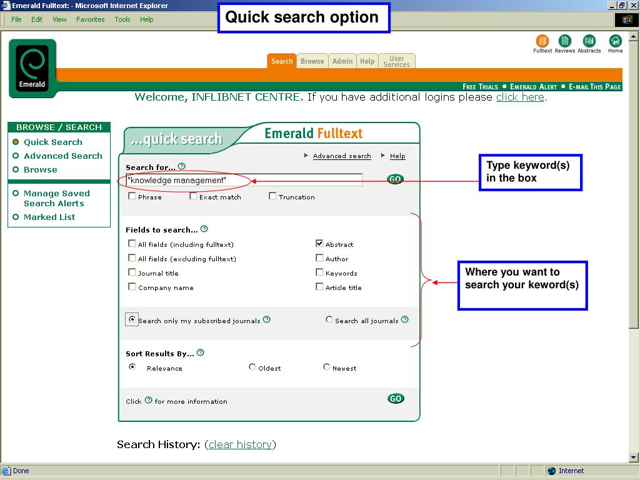Click the bottom GO button
640x480 pixels.
(396, 398)
